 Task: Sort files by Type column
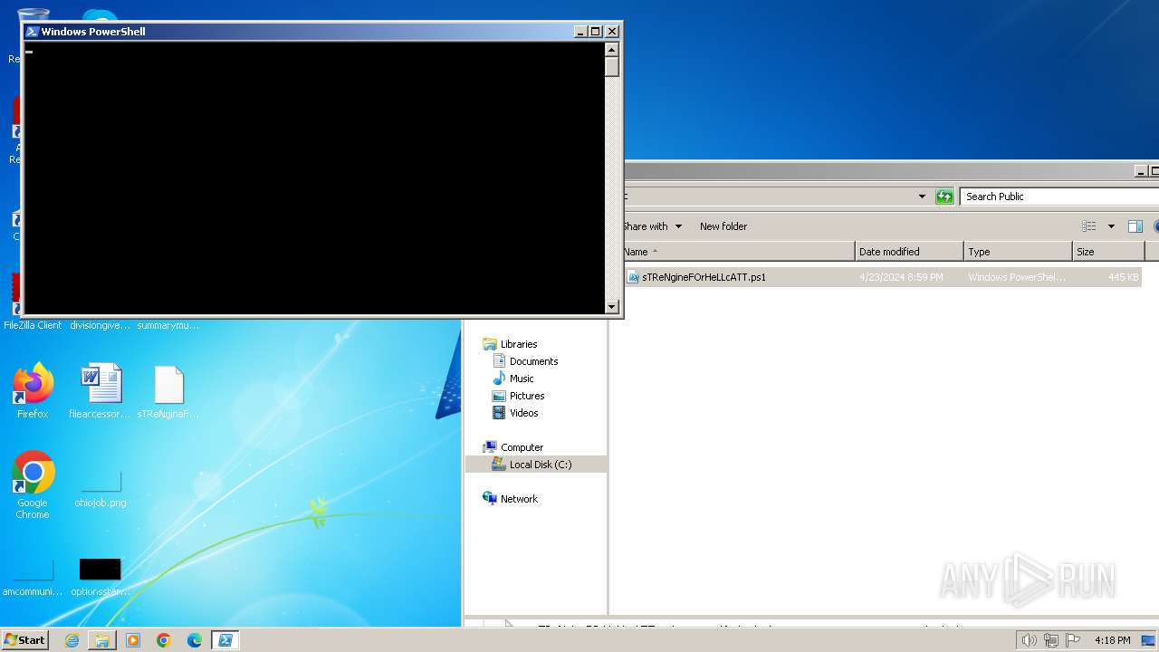[x=1018, y=252]
